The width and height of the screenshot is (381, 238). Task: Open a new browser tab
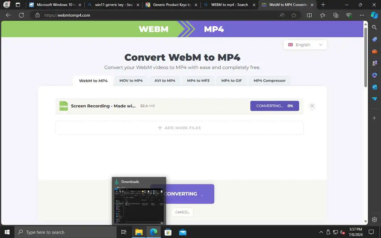(323, 5)
